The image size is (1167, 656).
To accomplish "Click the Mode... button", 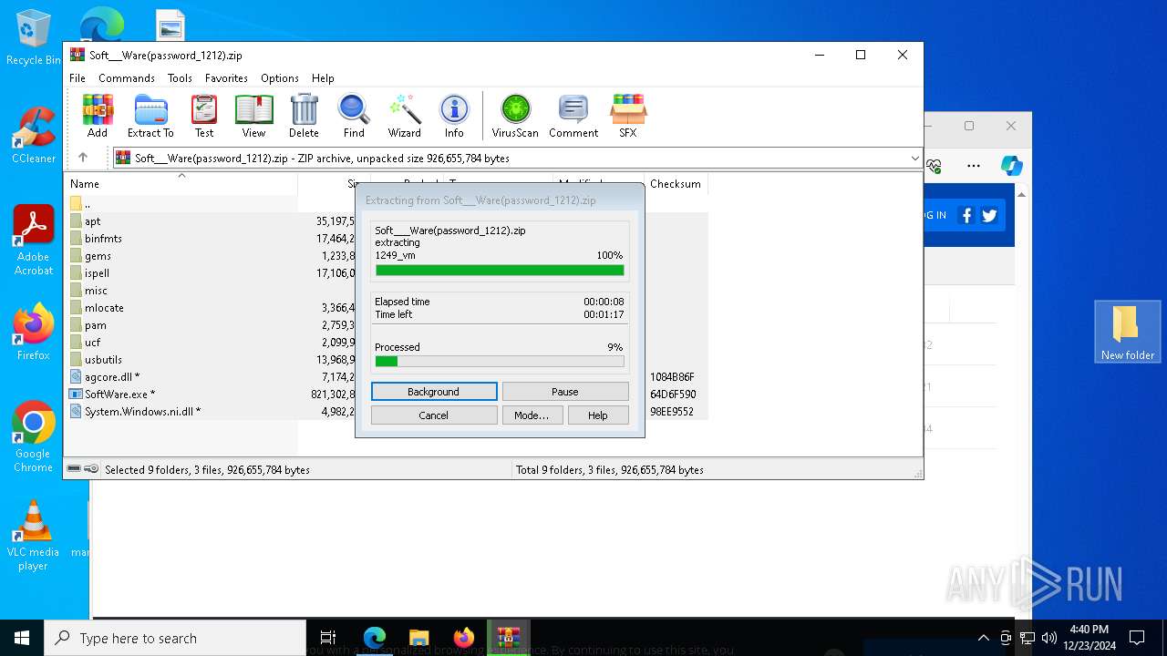I will click(532, 415).
